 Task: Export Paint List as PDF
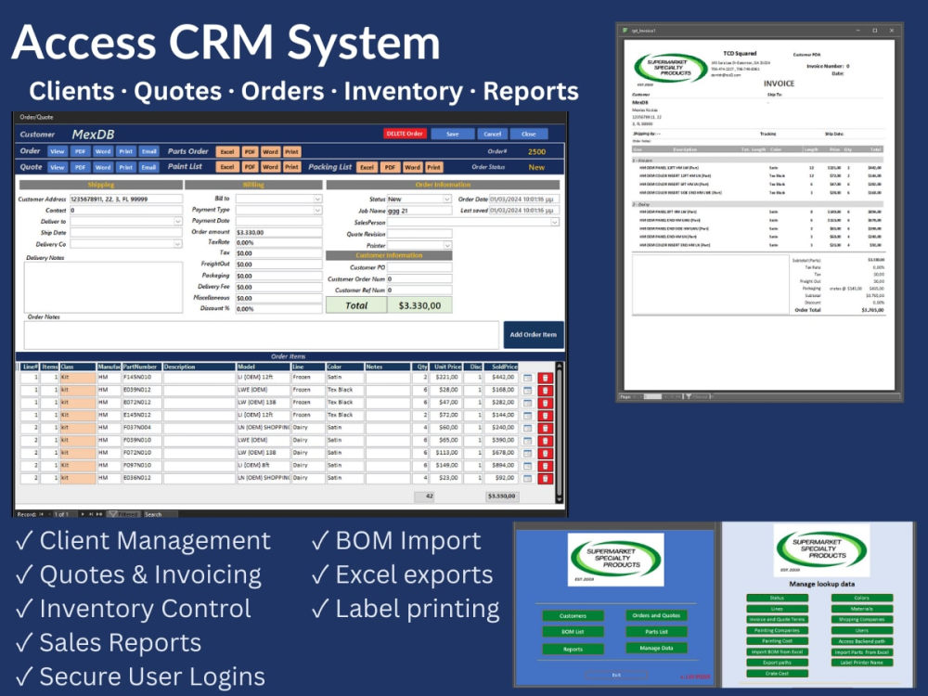pos(250,167)
